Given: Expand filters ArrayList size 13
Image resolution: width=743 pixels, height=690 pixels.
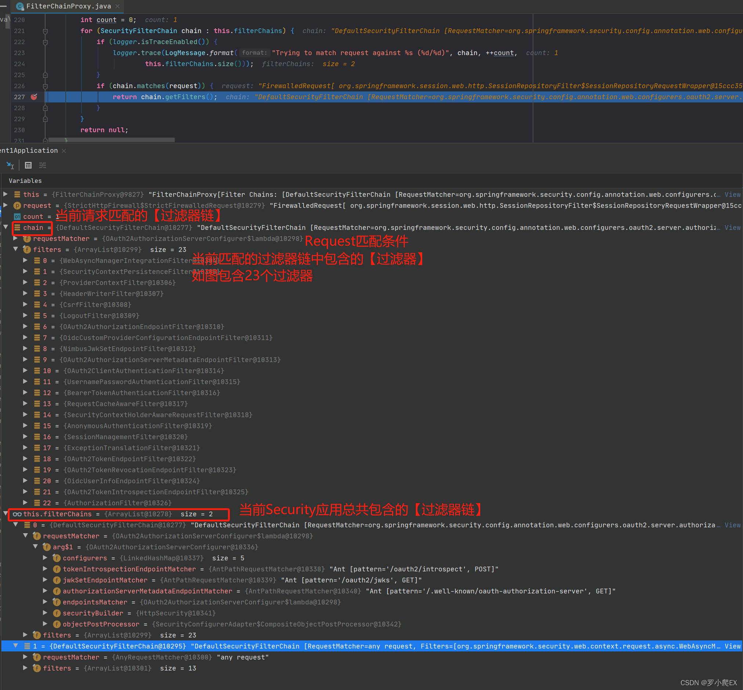Looking at the screenshot, I should 25,668.
